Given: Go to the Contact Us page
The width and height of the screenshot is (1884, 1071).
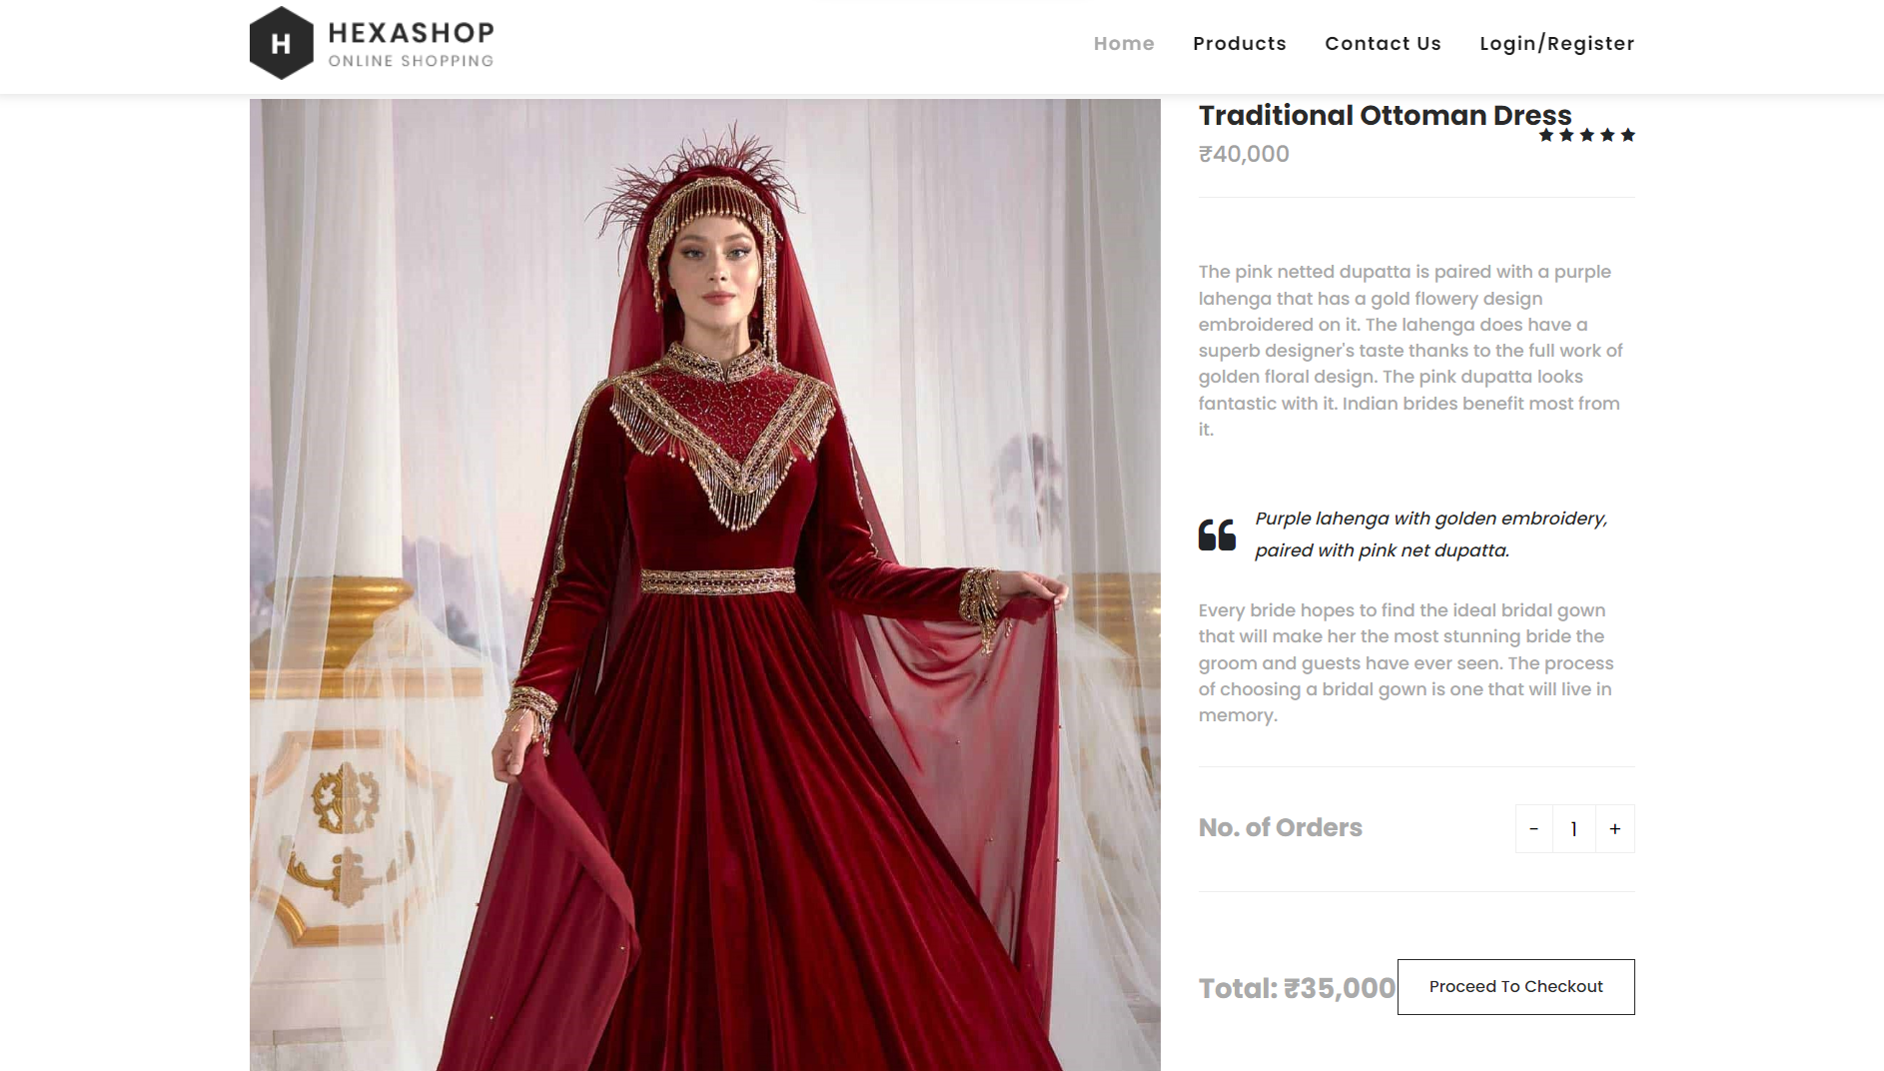Looking at the screenshot, I should point(1383,43).
